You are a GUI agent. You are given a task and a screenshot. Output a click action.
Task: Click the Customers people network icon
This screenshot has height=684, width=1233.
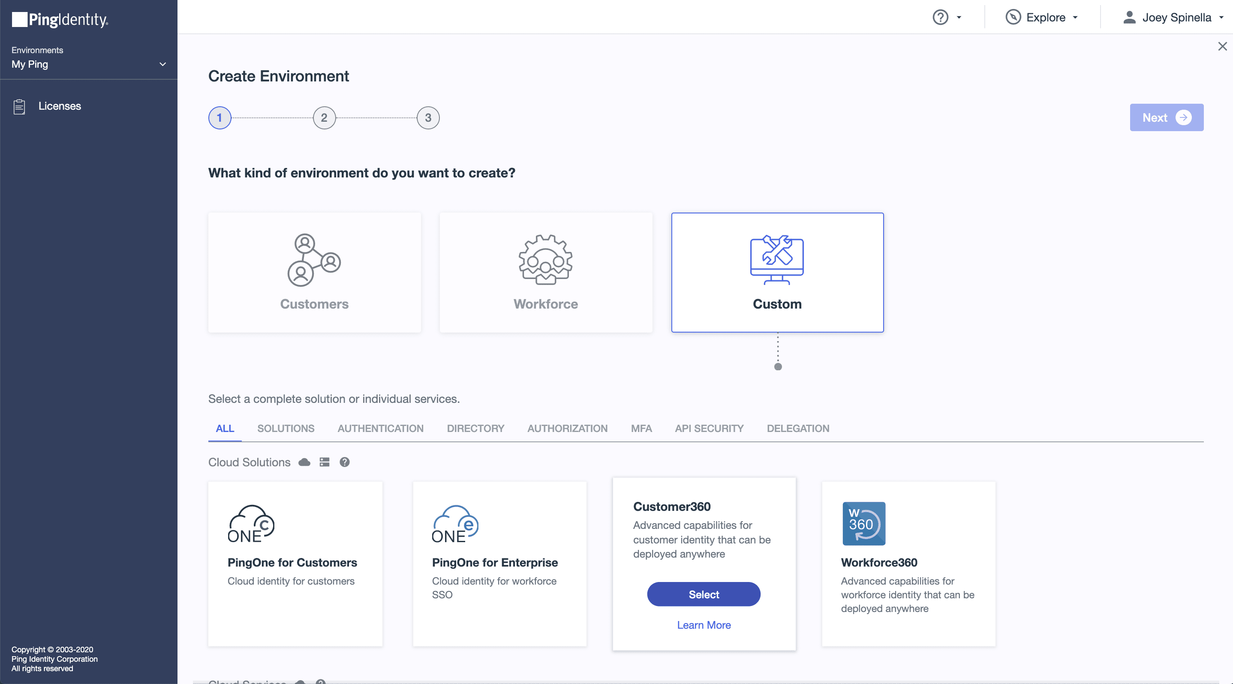tap(314, 260)
